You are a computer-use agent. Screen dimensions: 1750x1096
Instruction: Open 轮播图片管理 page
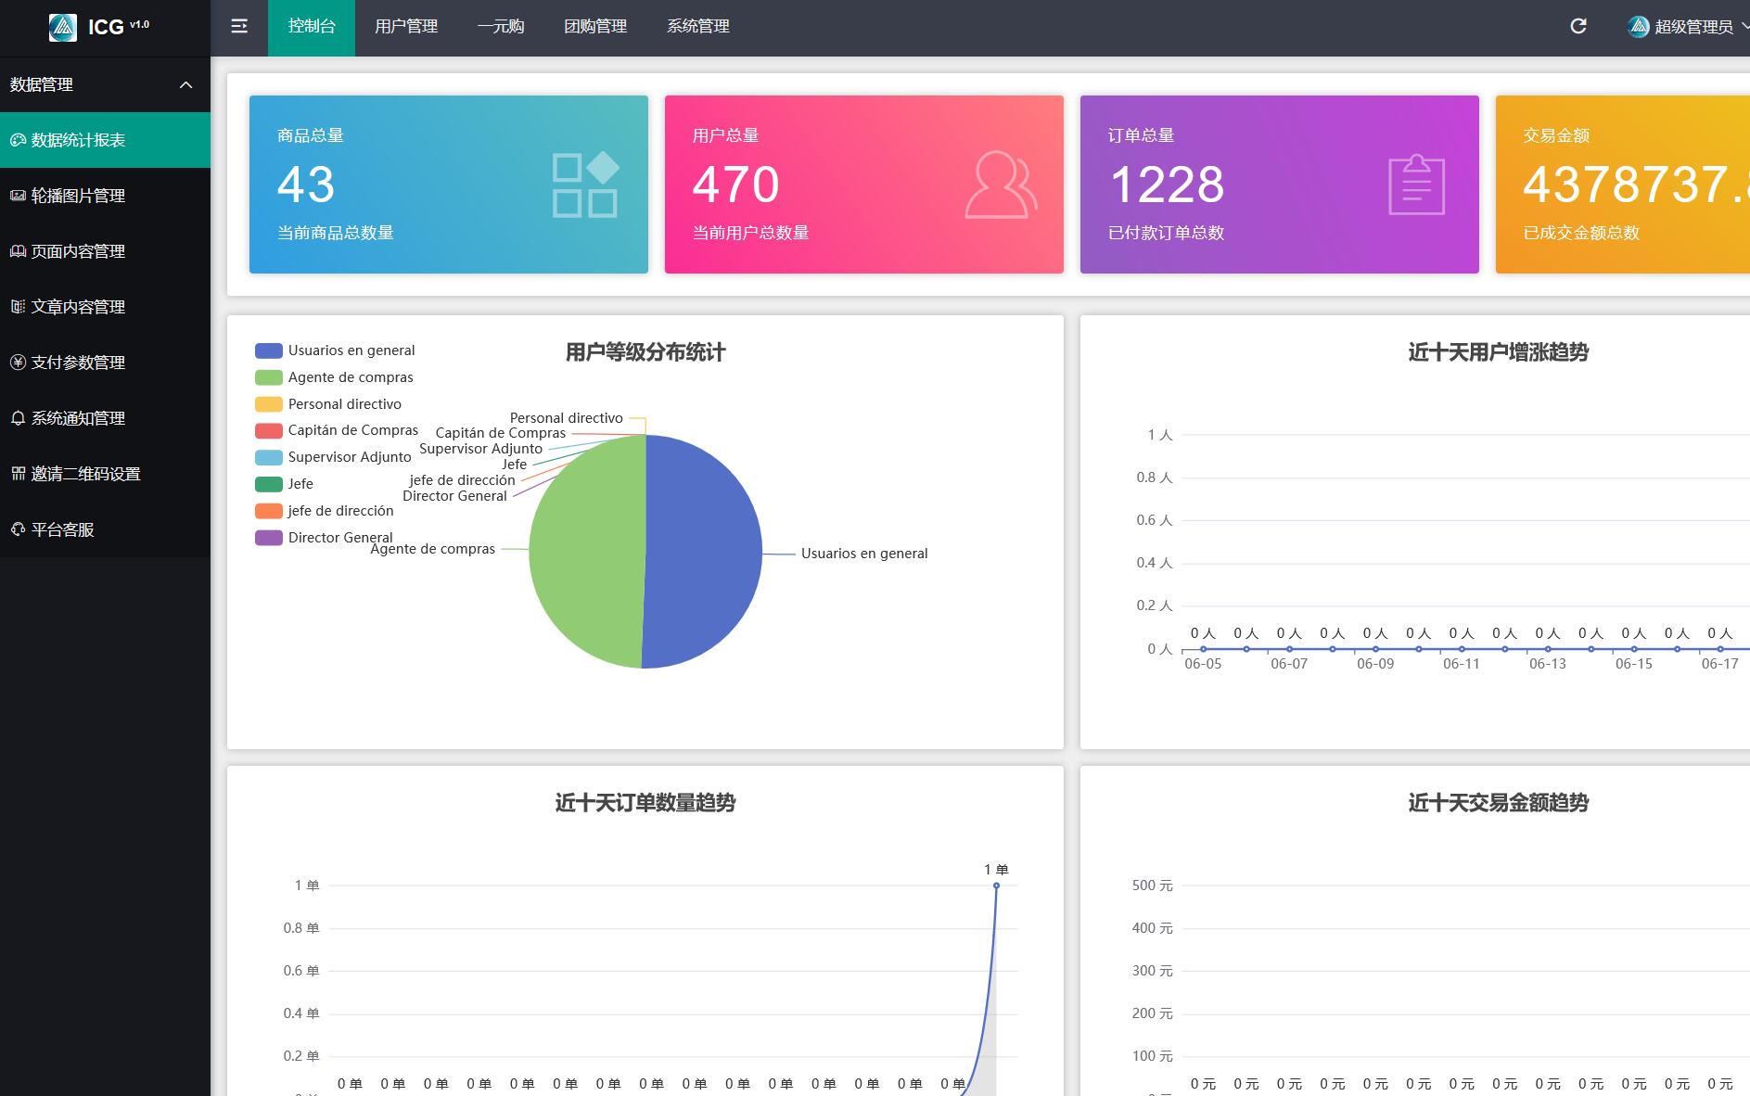[x=105, y=196]
